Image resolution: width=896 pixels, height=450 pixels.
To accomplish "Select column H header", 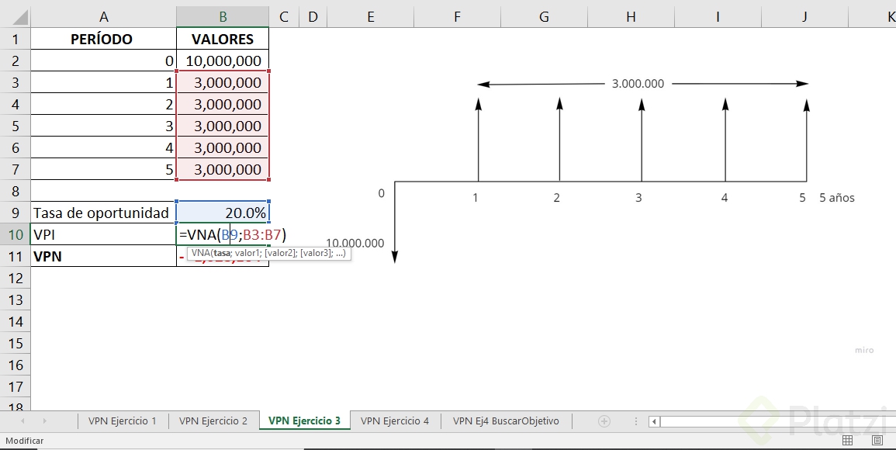I will tap(631, 17).
